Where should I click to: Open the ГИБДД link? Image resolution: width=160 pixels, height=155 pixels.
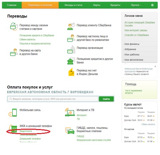(x=80, y=136)
